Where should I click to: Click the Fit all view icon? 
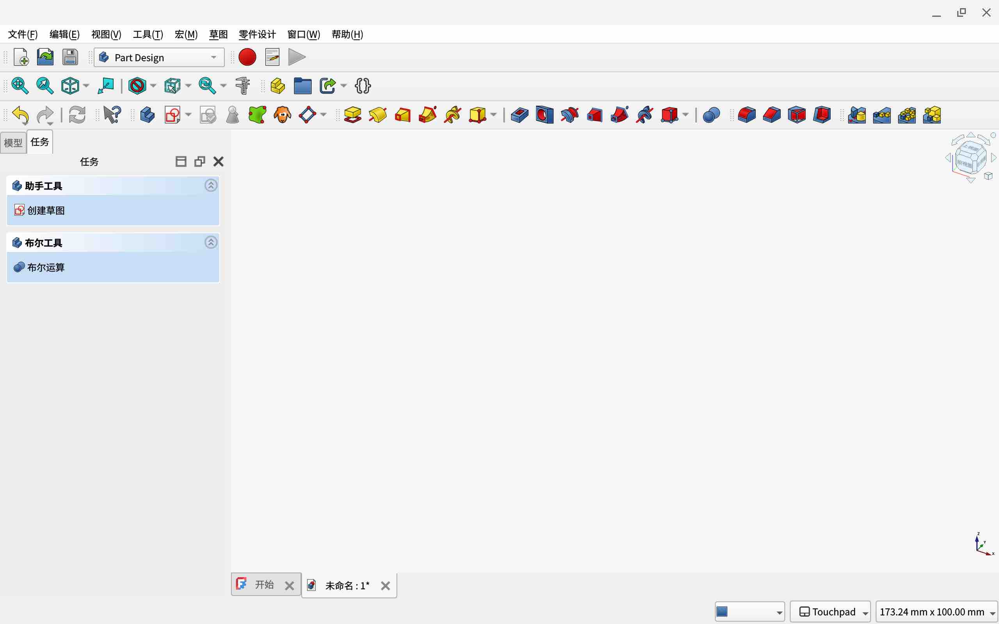pyautogui.click(x=20, y=86)
